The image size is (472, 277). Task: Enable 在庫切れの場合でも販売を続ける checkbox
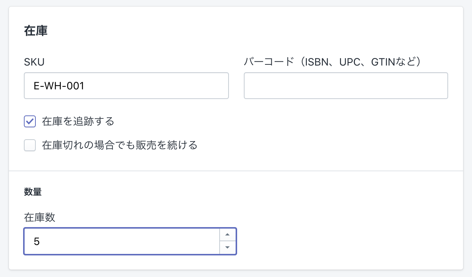pos(30,145)
